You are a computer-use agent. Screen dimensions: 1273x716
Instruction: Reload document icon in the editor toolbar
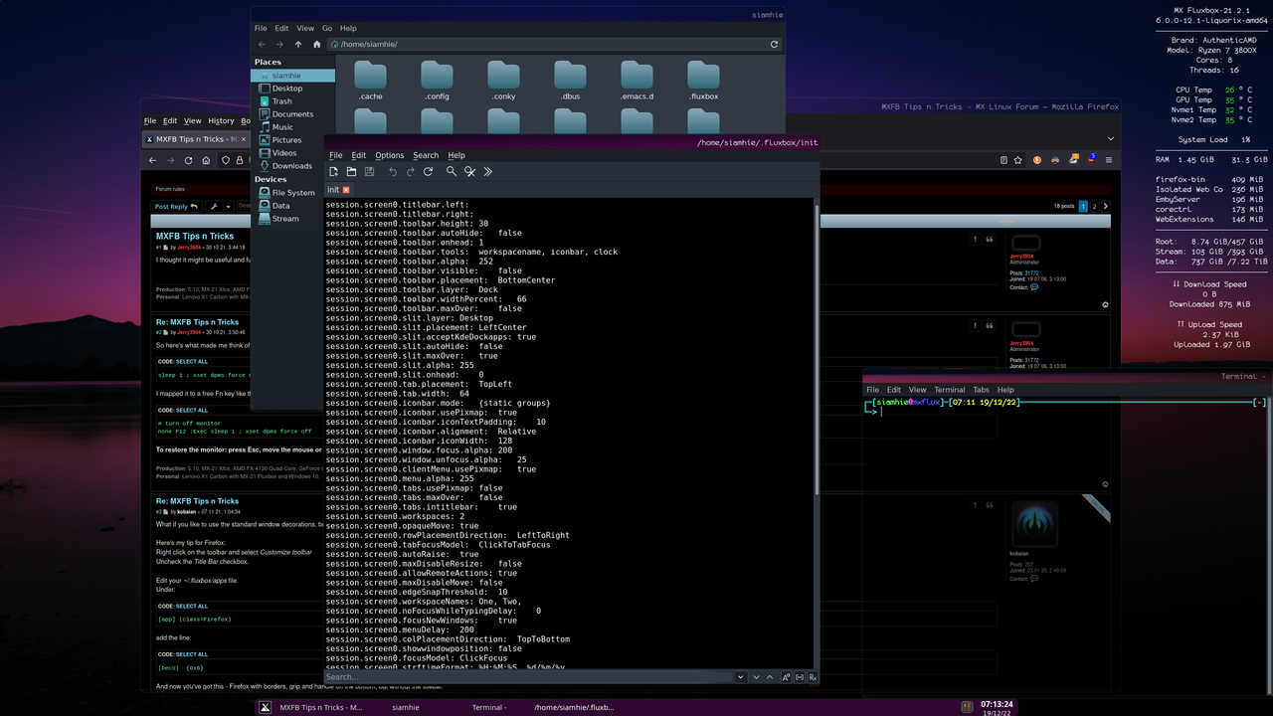tap(428, 171)
